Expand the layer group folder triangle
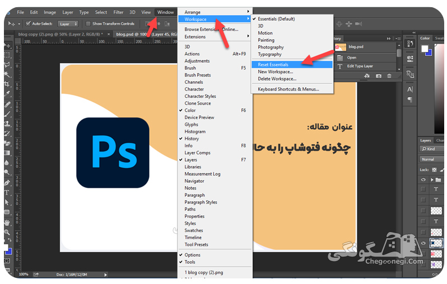The width and height of the screenshot is (447, 284). pyautogui.click(x=432, y=179)
